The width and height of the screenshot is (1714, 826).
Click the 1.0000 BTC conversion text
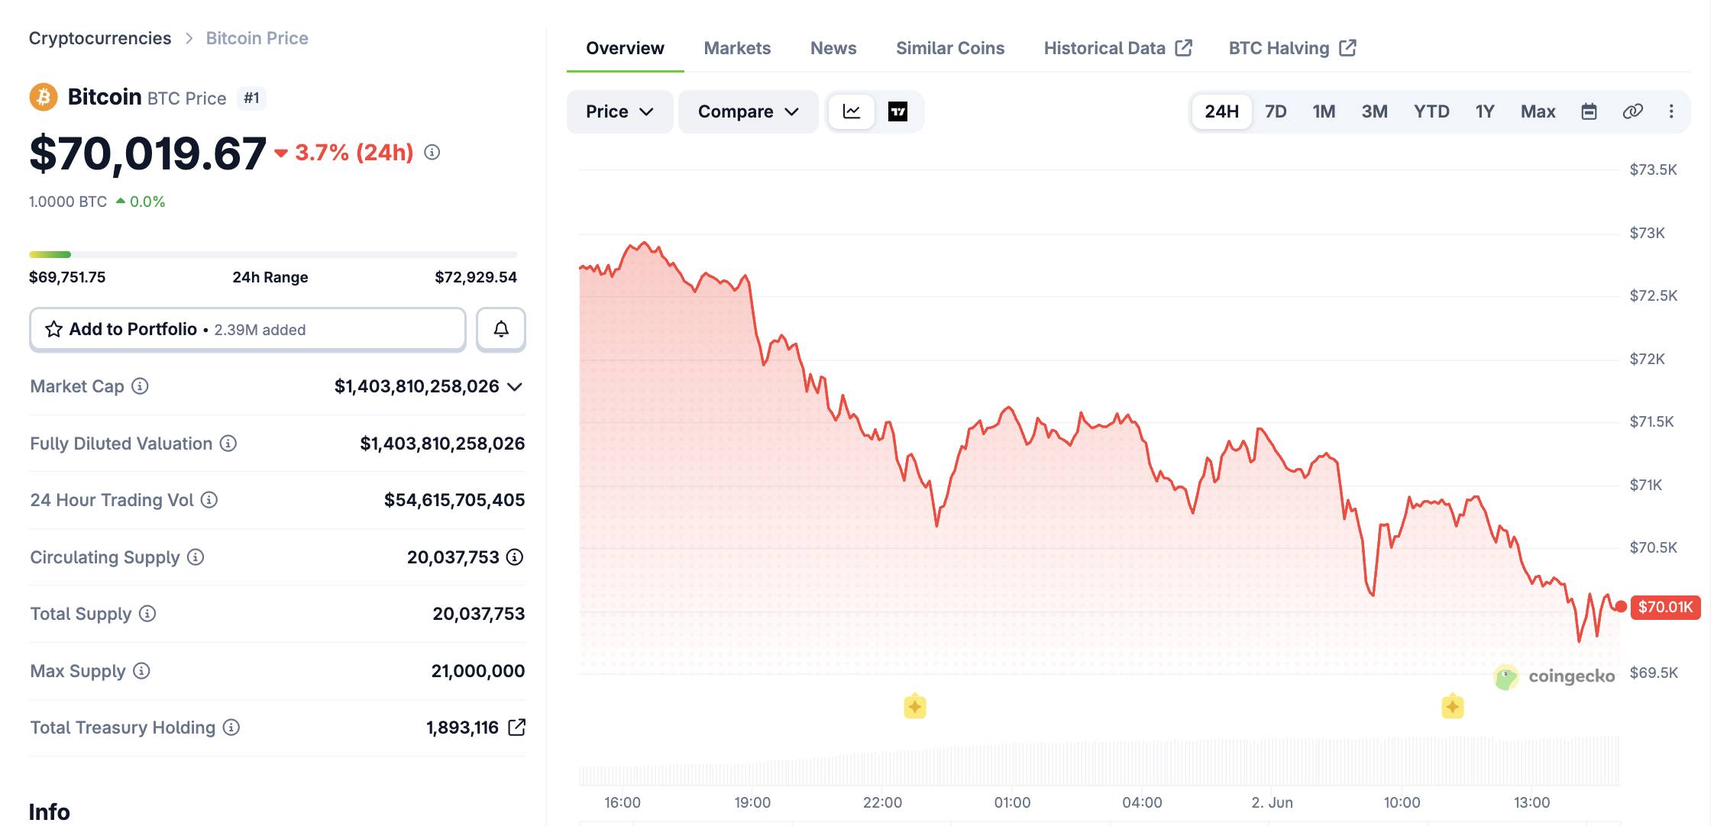(x=68, y=202)
